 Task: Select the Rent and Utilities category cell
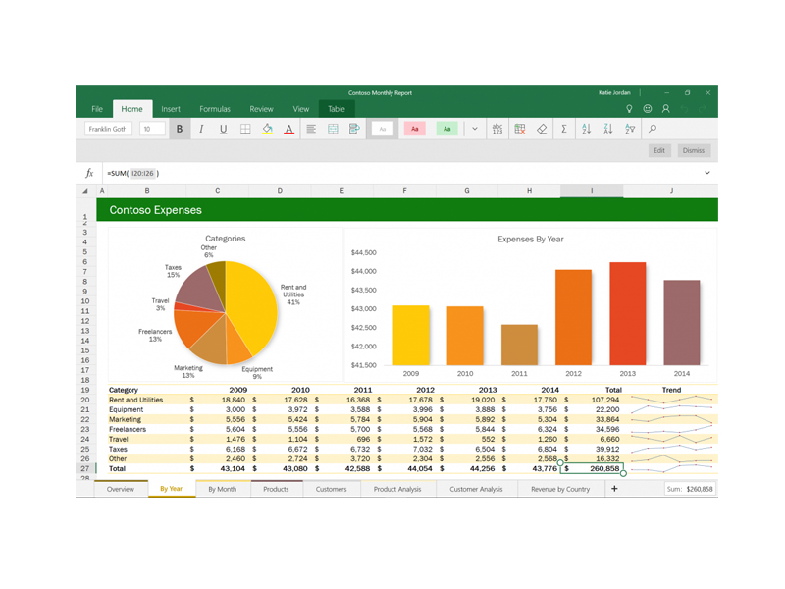(x=146, y=400)
